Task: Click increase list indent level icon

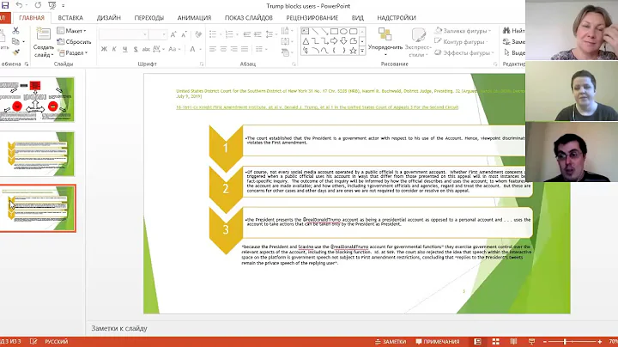Action: tap(257, 34)
